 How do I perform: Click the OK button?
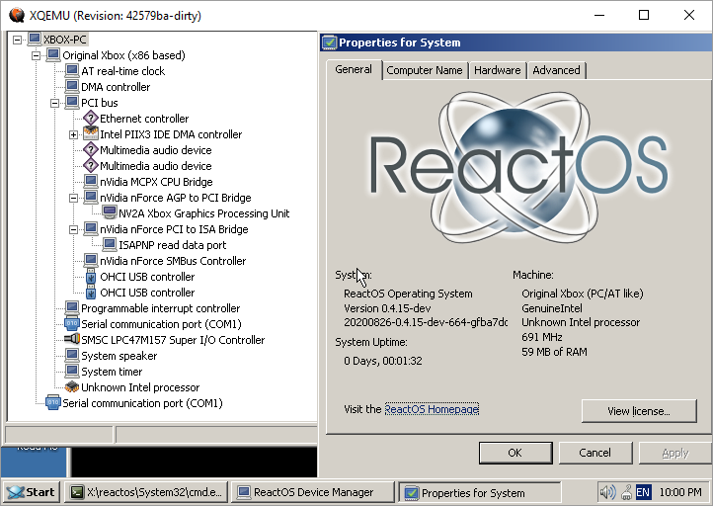[515, 453]
